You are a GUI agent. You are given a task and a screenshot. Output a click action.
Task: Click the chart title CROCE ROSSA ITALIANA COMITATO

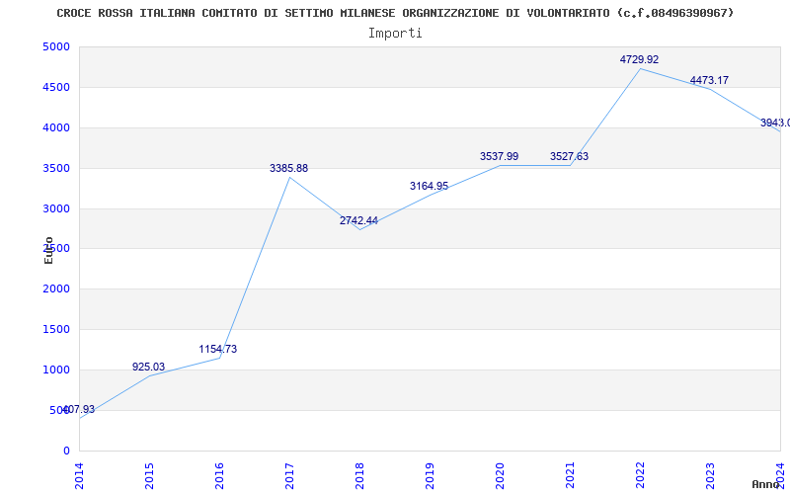click(x=395, y=13)
